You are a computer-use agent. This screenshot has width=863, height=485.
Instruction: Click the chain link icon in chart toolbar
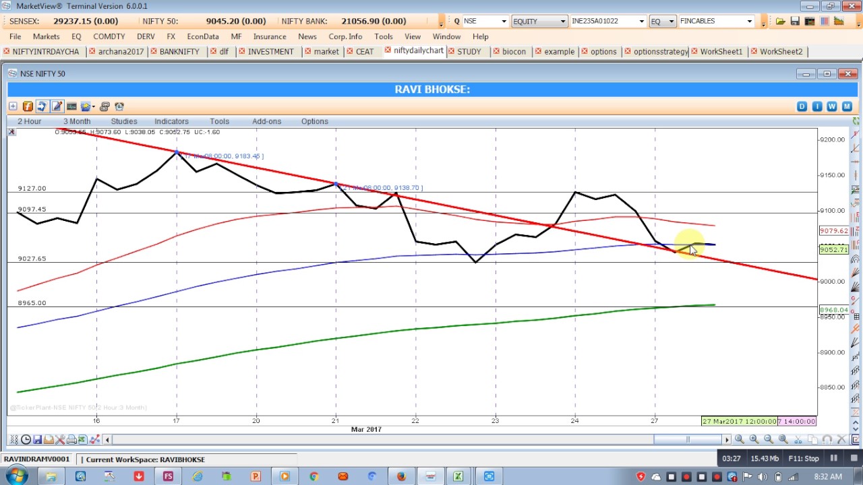click(104, 106)
